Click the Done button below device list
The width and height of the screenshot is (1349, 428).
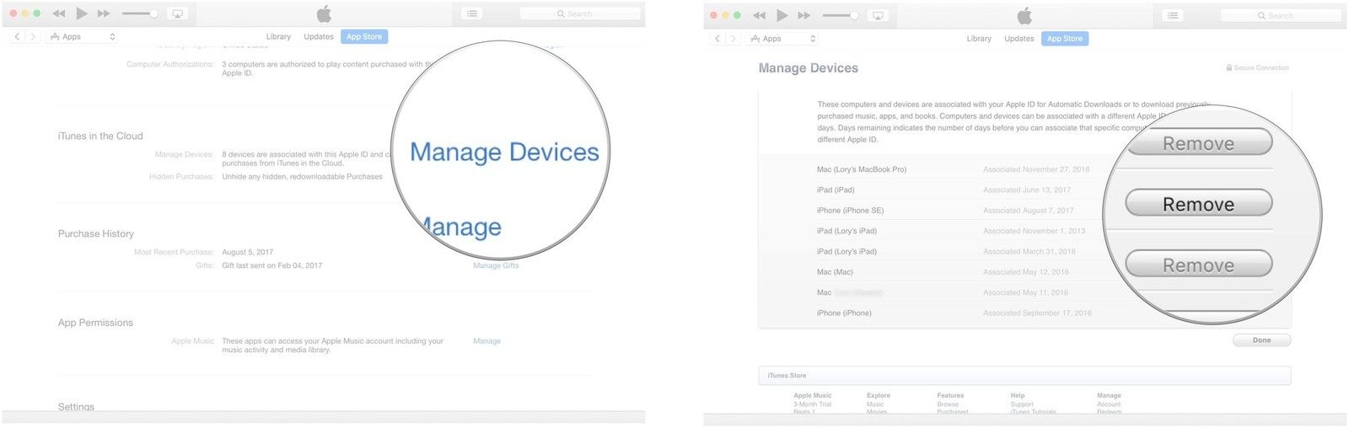point(1261,340)
